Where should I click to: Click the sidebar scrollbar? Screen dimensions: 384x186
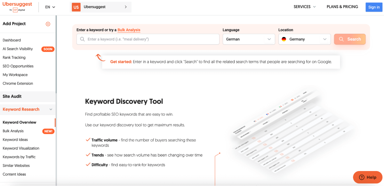[x=56, y=54]
